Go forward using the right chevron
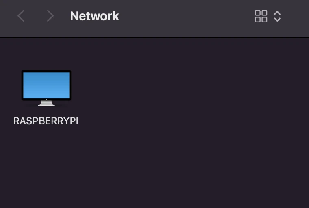309x208 pixels. pyautogui.click(x=50, y=16)
